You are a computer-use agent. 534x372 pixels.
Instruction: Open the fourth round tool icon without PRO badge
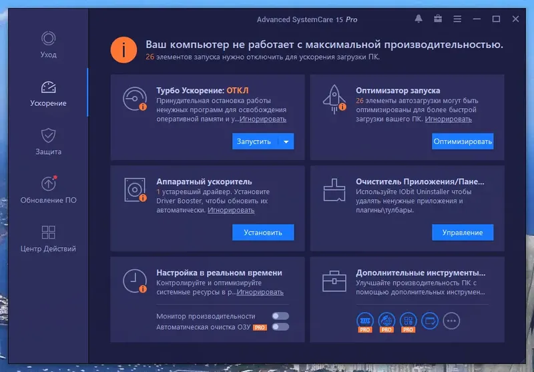click(430, 321)
